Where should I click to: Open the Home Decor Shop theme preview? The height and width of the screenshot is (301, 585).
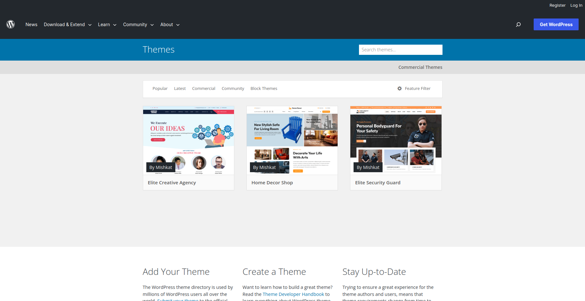292,140
